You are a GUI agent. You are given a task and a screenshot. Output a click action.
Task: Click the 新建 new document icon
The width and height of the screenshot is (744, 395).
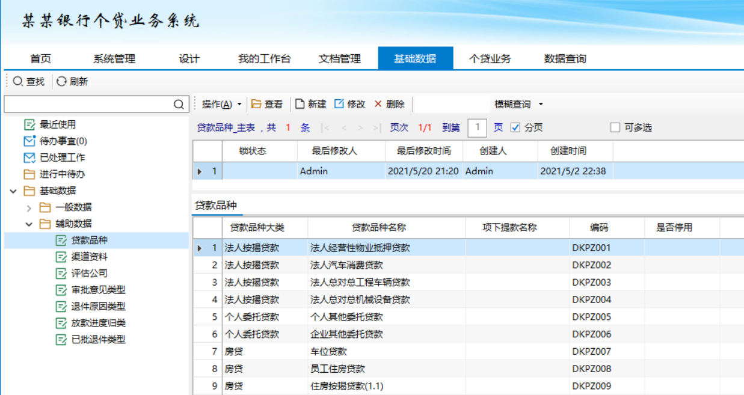[x=300, y=104]
